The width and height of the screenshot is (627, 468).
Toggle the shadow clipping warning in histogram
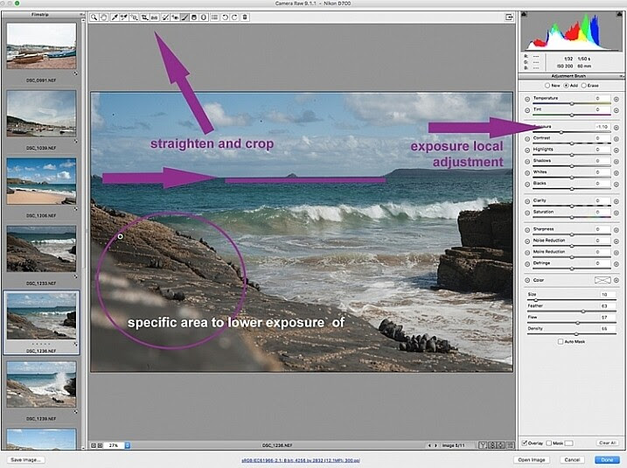(x=524, y=14)
